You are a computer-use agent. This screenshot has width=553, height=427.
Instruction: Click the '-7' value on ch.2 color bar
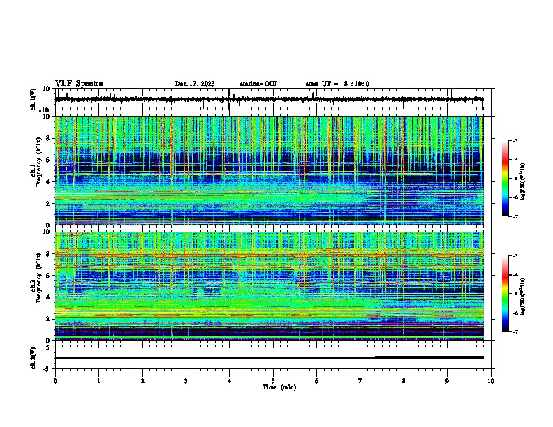(x=515, y=331)
